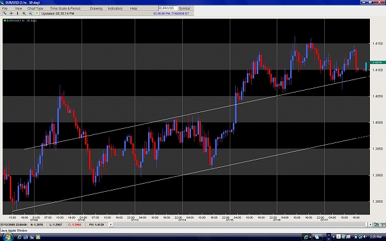Click the second green icon beside scrollbar
Viewport: 386px width, 241px height.
(382, 224)
